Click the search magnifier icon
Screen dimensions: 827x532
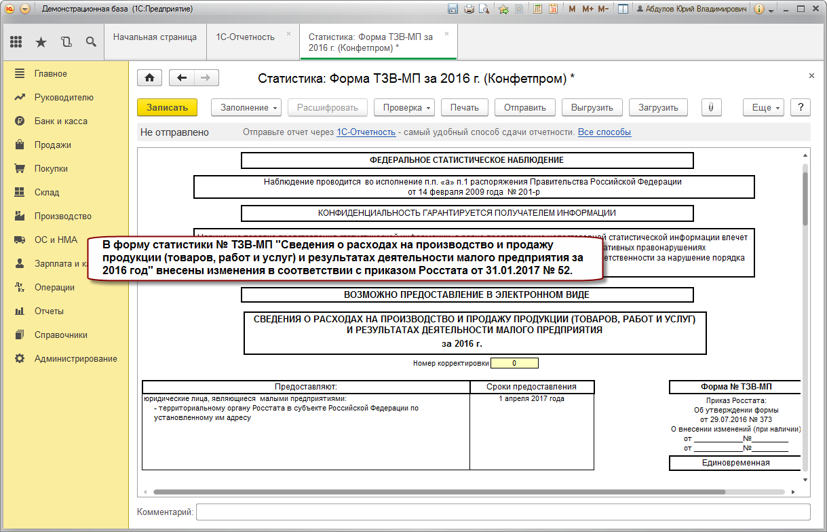click(x=91, y=42)
